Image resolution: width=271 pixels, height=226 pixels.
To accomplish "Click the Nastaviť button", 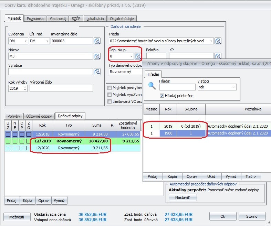I will point(183,197).
